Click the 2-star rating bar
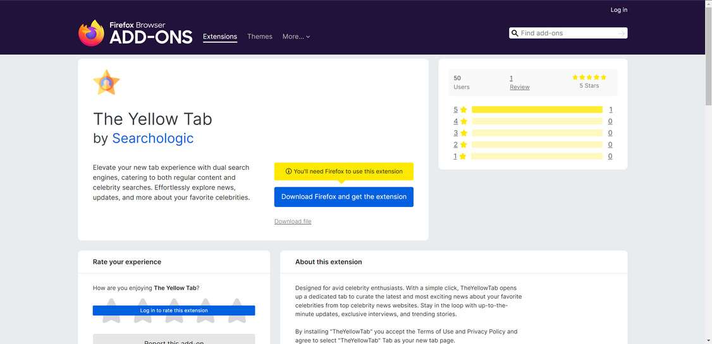The width and height of the screenshot is (712, 344). 537,145
